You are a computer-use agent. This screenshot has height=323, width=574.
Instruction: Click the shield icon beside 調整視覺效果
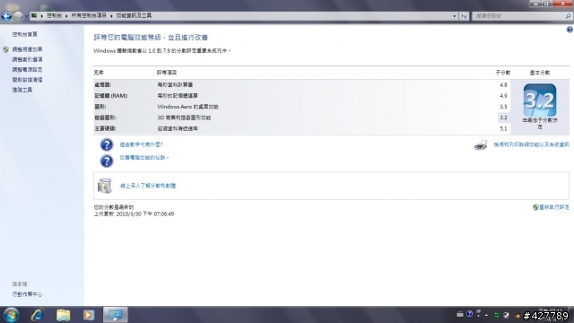coord(6,49)
